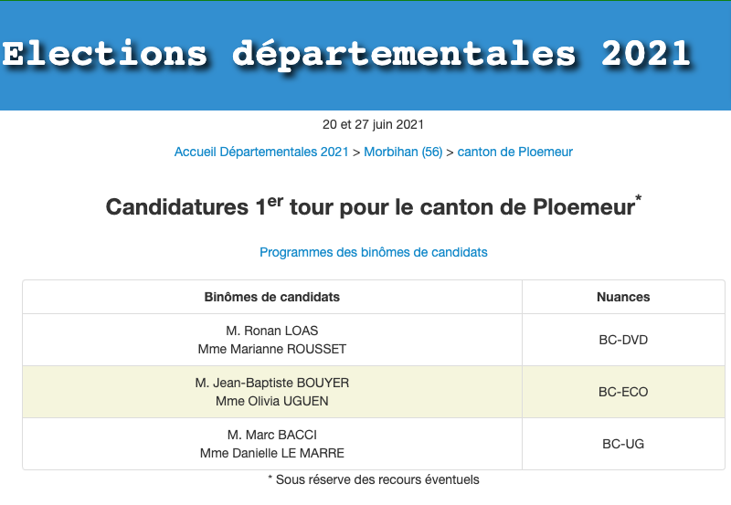Click the date text 20 et 27 juin 2021
The width and height of the screenshot is (731, 505).
(373, 124)
